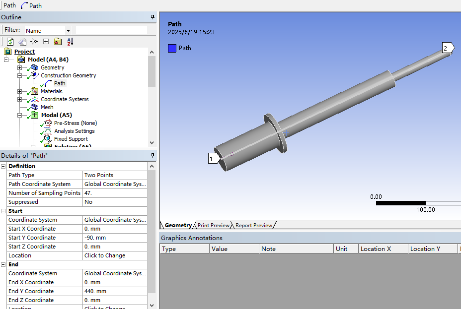The image size is (461, 309).
Task: Click the Location X column header
Action: click(384, 248)
